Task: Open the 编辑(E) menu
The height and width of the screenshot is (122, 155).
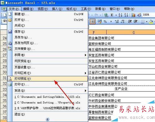Action: coord(28,9)
